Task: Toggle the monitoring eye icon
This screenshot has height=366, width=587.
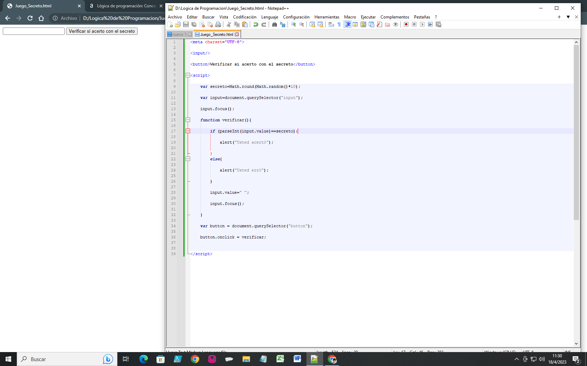Action: [396, 24]
